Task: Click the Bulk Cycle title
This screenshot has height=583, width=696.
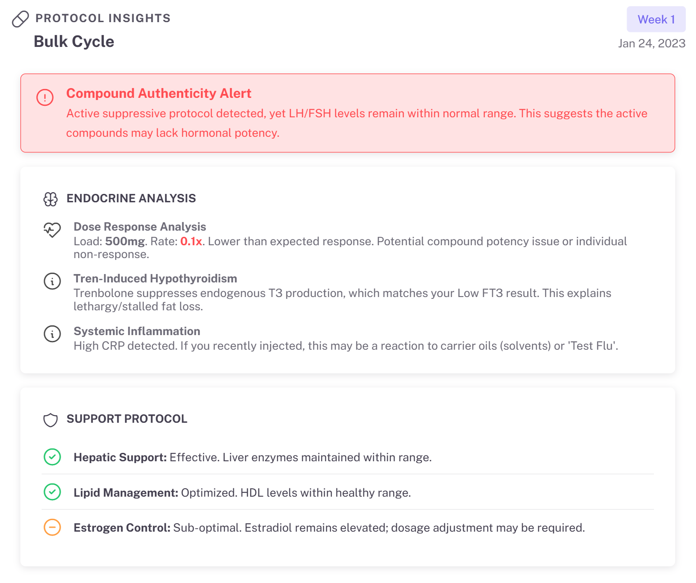Action: point(74,42)
